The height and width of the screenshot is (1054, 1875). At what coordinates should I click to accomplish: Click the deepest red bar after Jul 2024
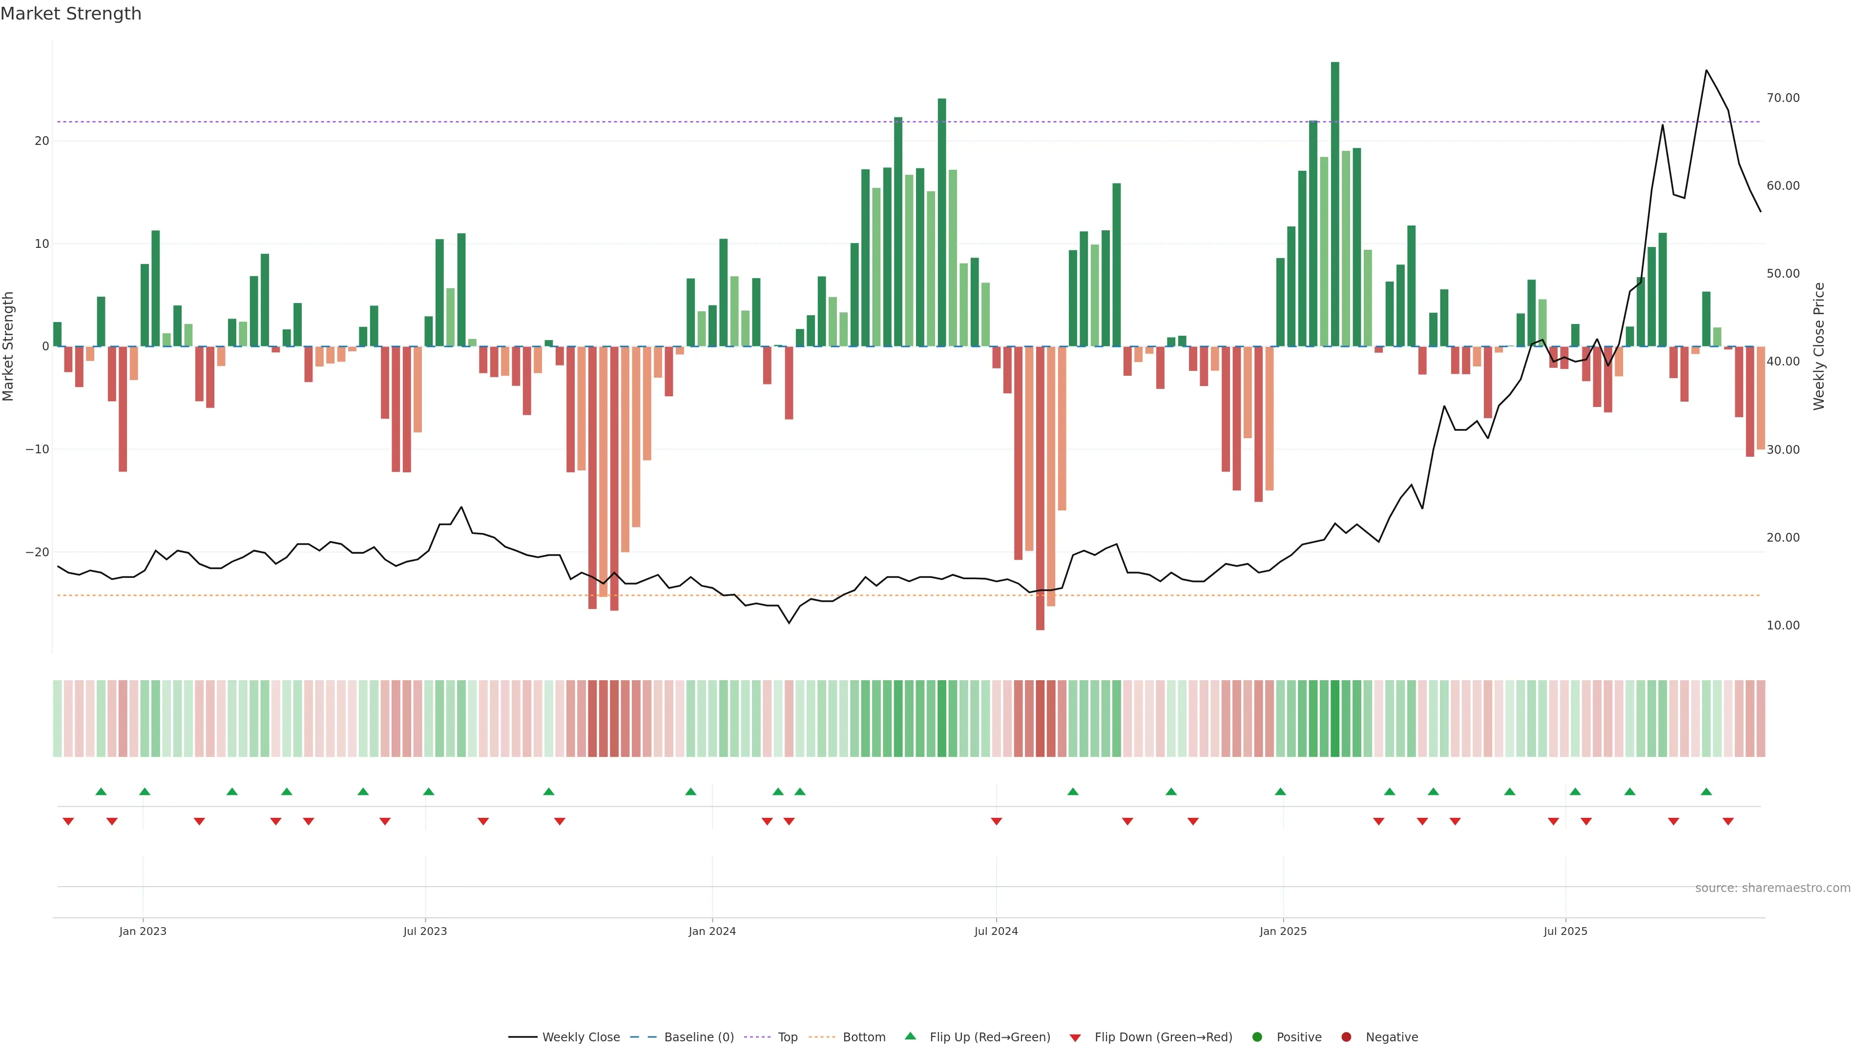[1040, 487]
